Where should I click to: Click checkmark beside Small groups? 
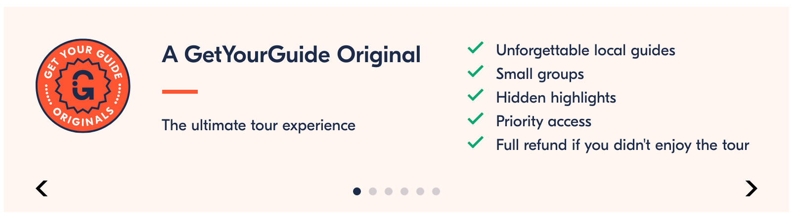coord(476,72)
